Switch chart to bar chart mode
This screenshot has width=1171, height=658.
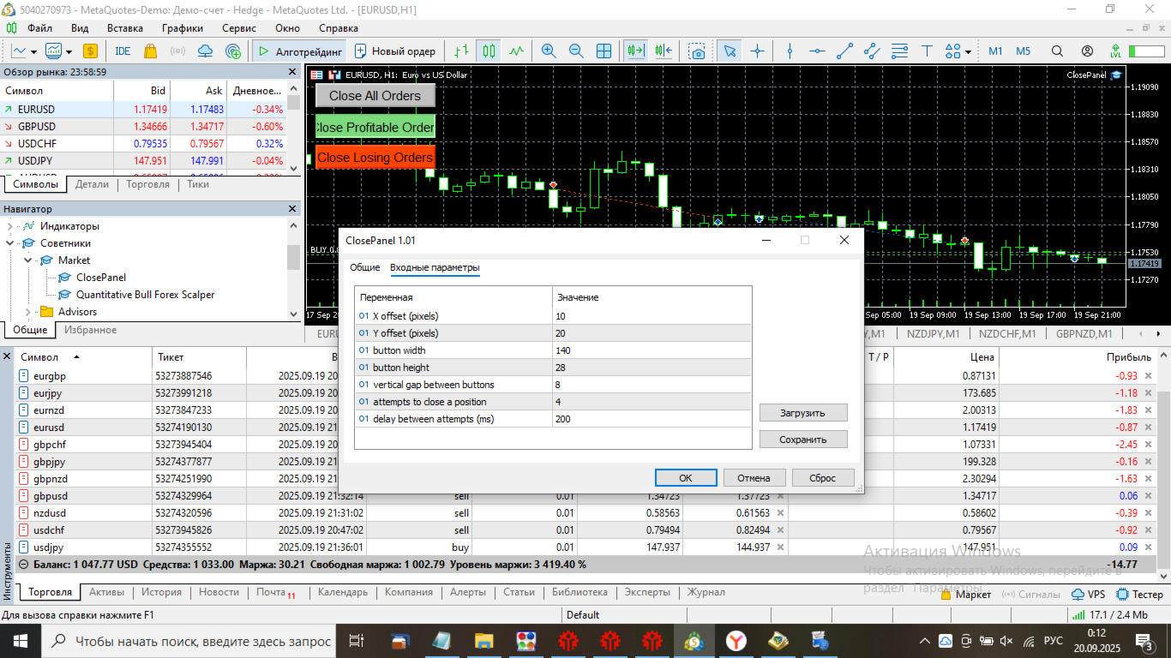click(462, 51)
